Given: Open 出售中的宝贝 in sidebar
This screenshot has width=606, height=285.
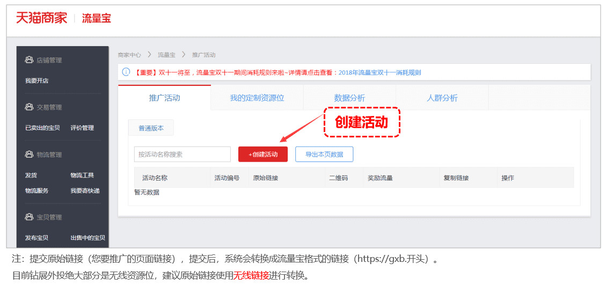Looking at the screenshot, I should 87,238.
